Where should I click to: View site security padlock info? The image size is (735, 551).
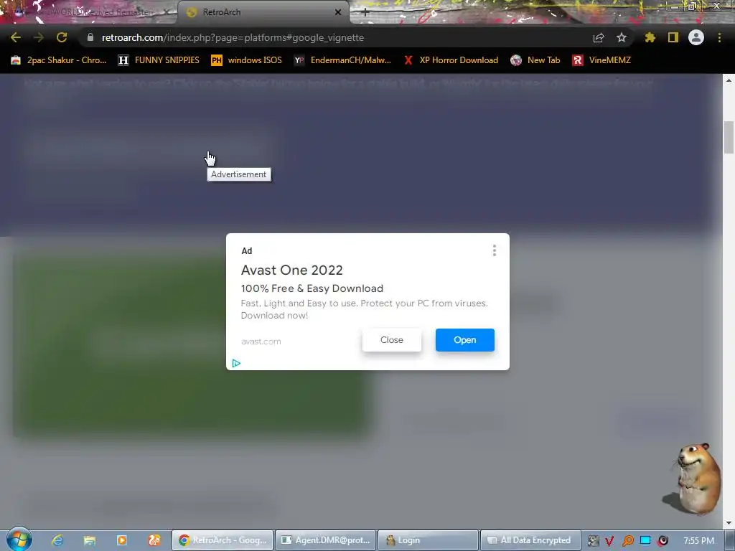pyautogui.click(x=90, y=37)
